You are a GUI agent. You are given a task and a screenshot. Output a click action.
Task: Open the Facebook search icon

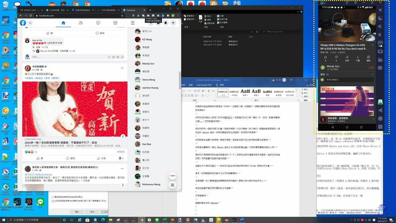30,23
